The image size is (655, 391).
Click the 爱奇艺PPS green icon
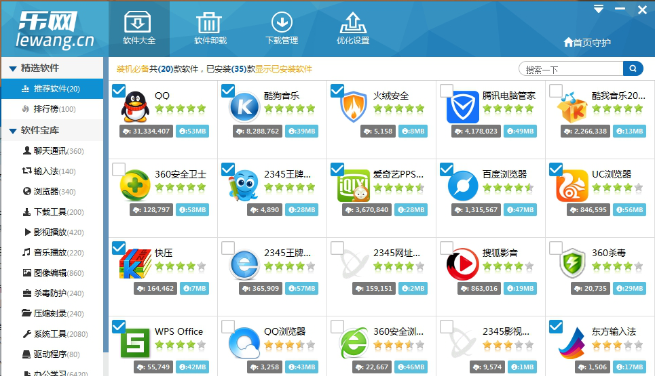pos(354,186)
